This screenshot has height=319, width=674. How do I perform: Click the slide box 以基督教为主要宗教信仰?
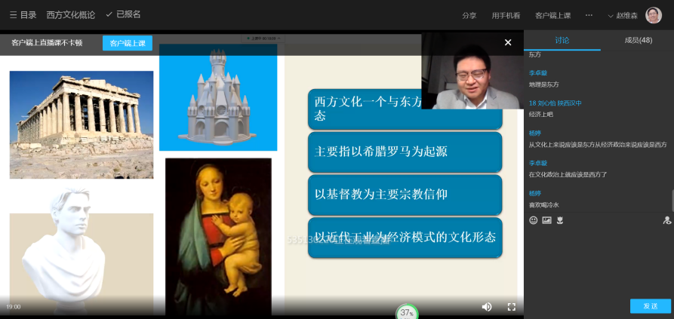[x=405, y=195]
